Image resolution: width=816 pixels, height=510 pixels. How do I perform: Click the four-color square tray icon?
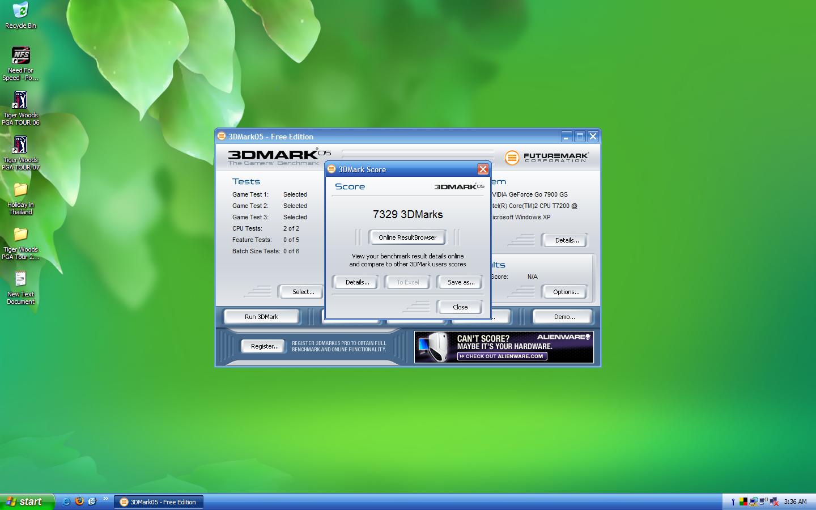[743, 501]
